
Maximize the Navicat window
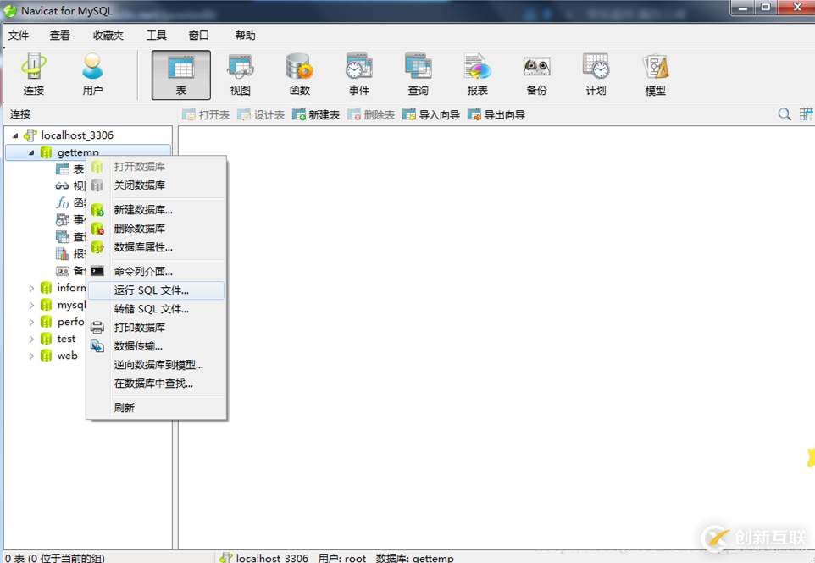pos(766,8)
